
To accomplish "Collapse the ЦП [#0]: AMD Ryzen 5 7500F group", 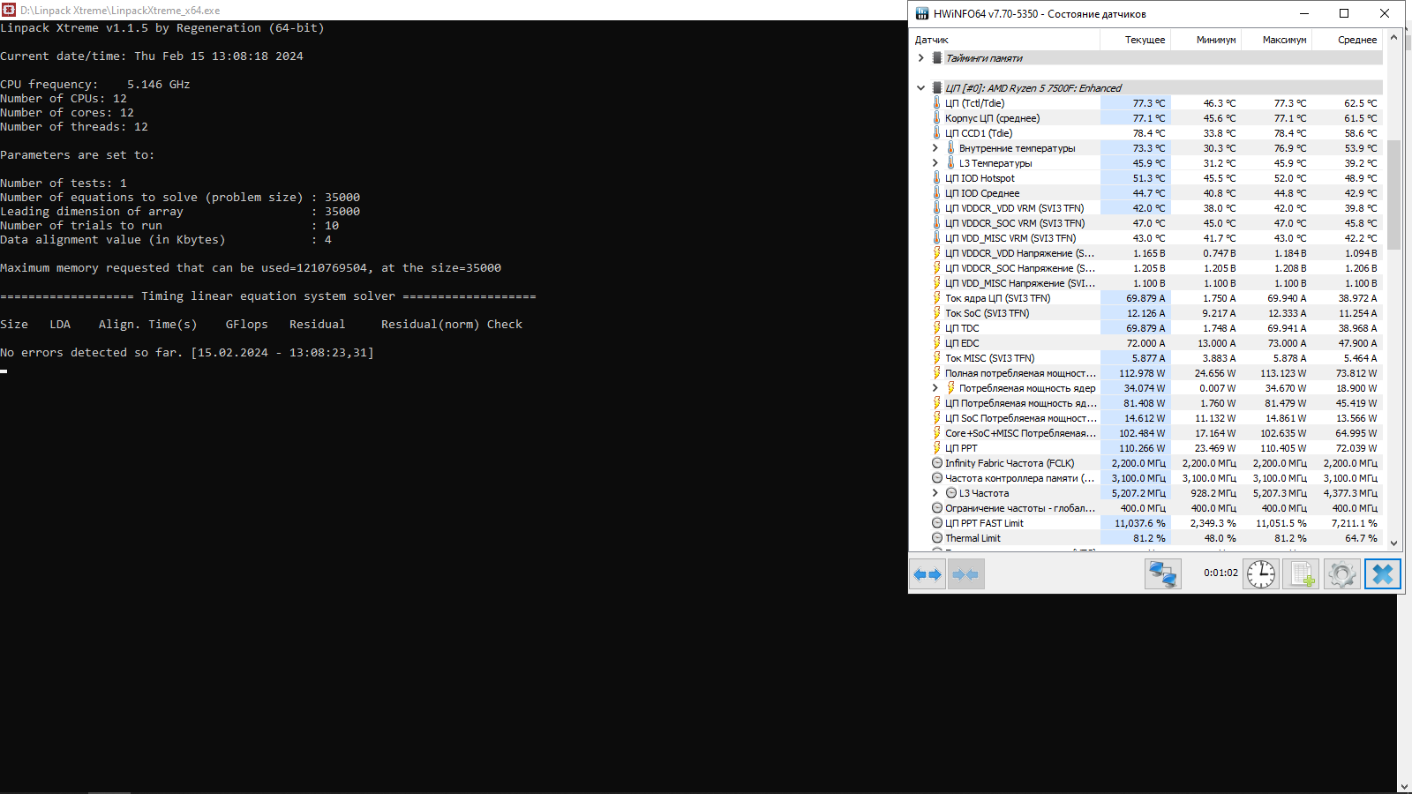I will coord(921,88).
